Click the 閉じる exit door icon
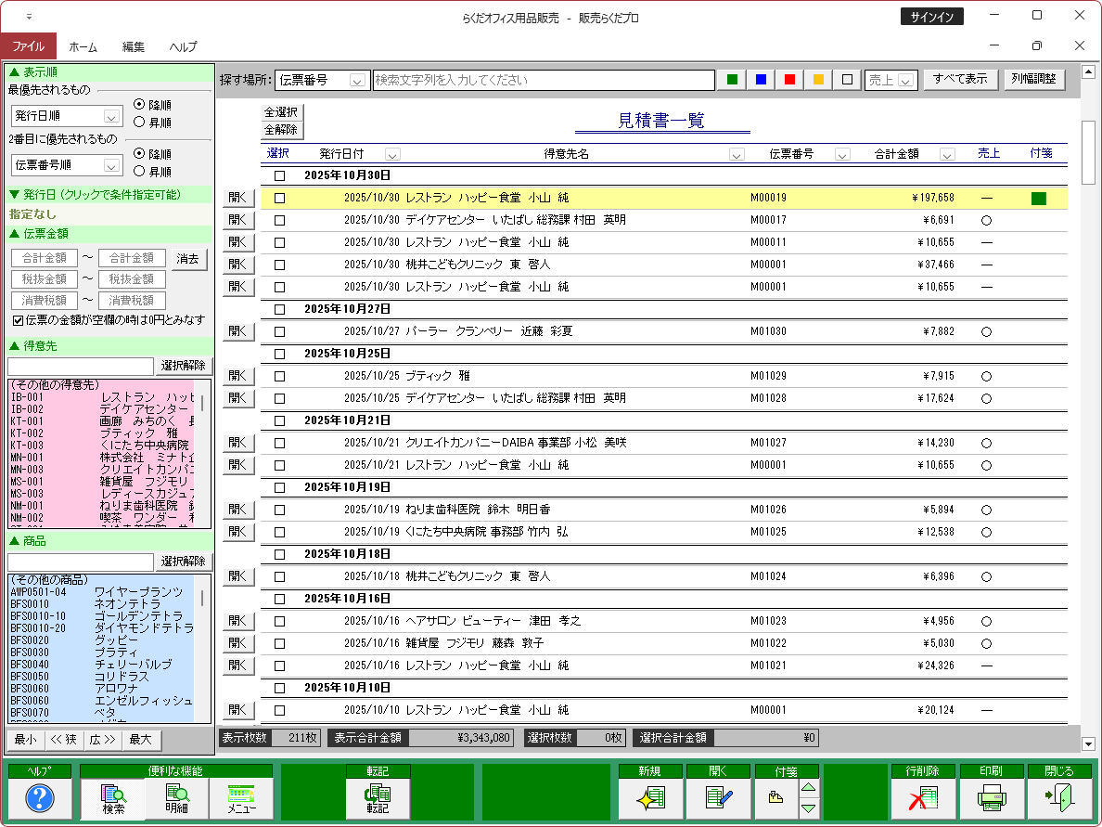This screenshot has height=827, width=1102. [1058, 799]
